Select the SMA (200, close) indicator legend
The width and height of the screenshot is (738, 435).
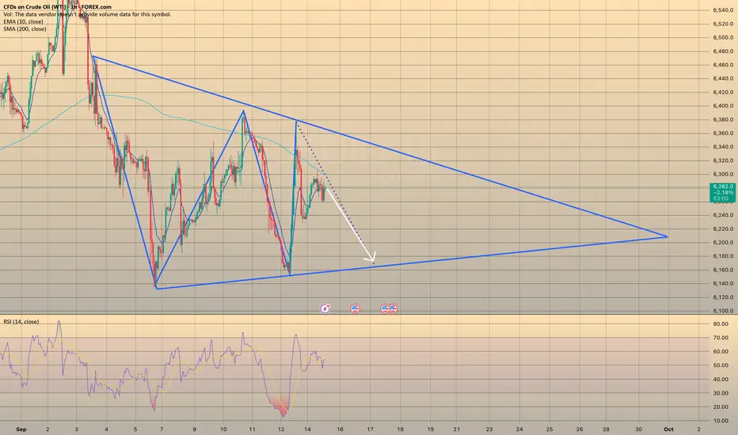25,28
